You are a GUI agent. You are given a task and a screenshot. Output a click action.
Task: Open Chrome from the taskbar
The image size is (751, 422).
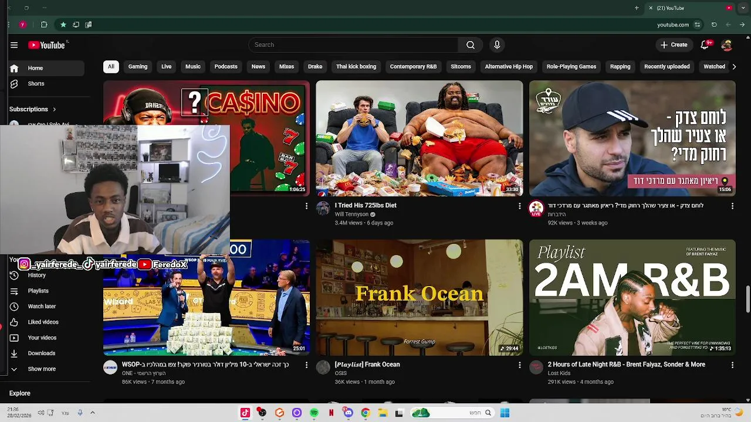coord(366,413)
